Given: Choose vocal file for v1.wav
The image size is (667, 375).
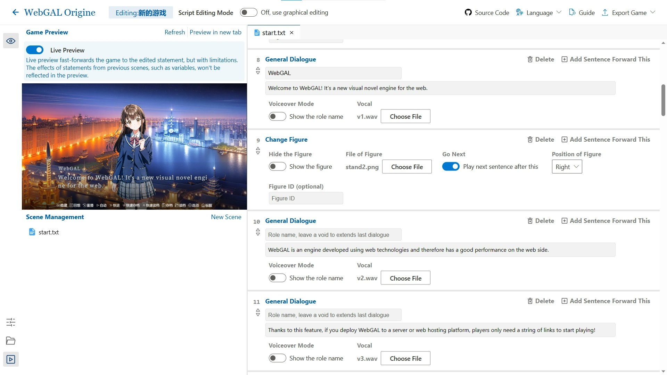Looking at the screenshot, I should 405,116.
